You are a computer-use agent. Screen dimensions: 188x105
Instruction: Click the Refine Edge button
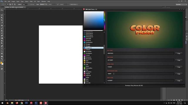[74, 4]
